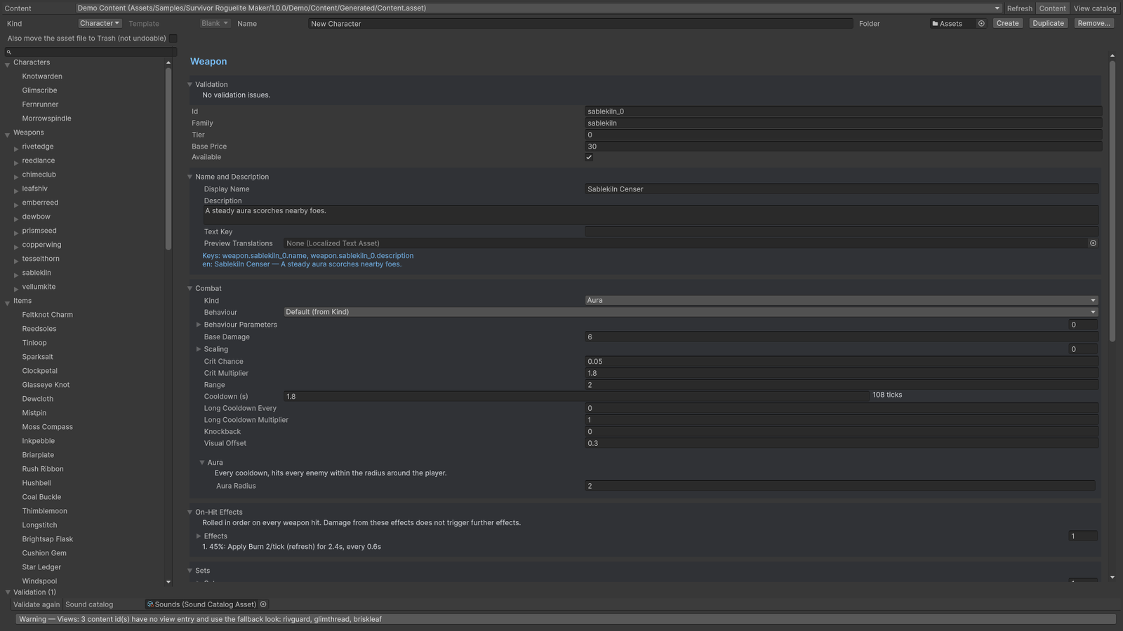Viewport: 1123px width, 631px height.
Task: Click the Description text area
Action: click(x=651, y=215)
